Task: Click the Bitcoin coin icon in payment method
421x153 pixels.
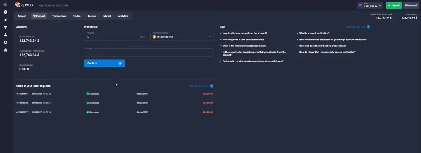Action: click(x=154, y=37)
